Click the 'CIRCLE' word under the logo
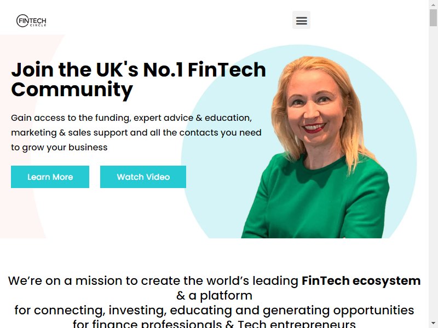The image size is (438, 328). 38,25
